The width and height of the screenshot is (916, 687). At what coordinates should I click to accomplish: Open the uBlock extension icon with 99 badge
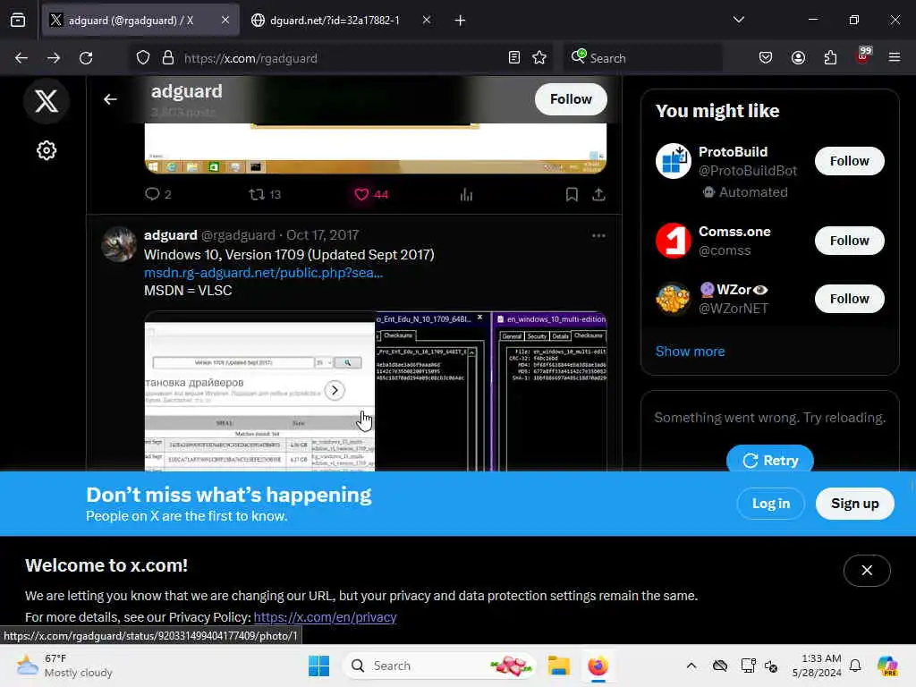point(863,56)
